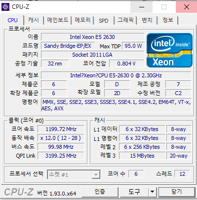Go to the 정보 tab

pyautogui.click(x=168, y=20)
